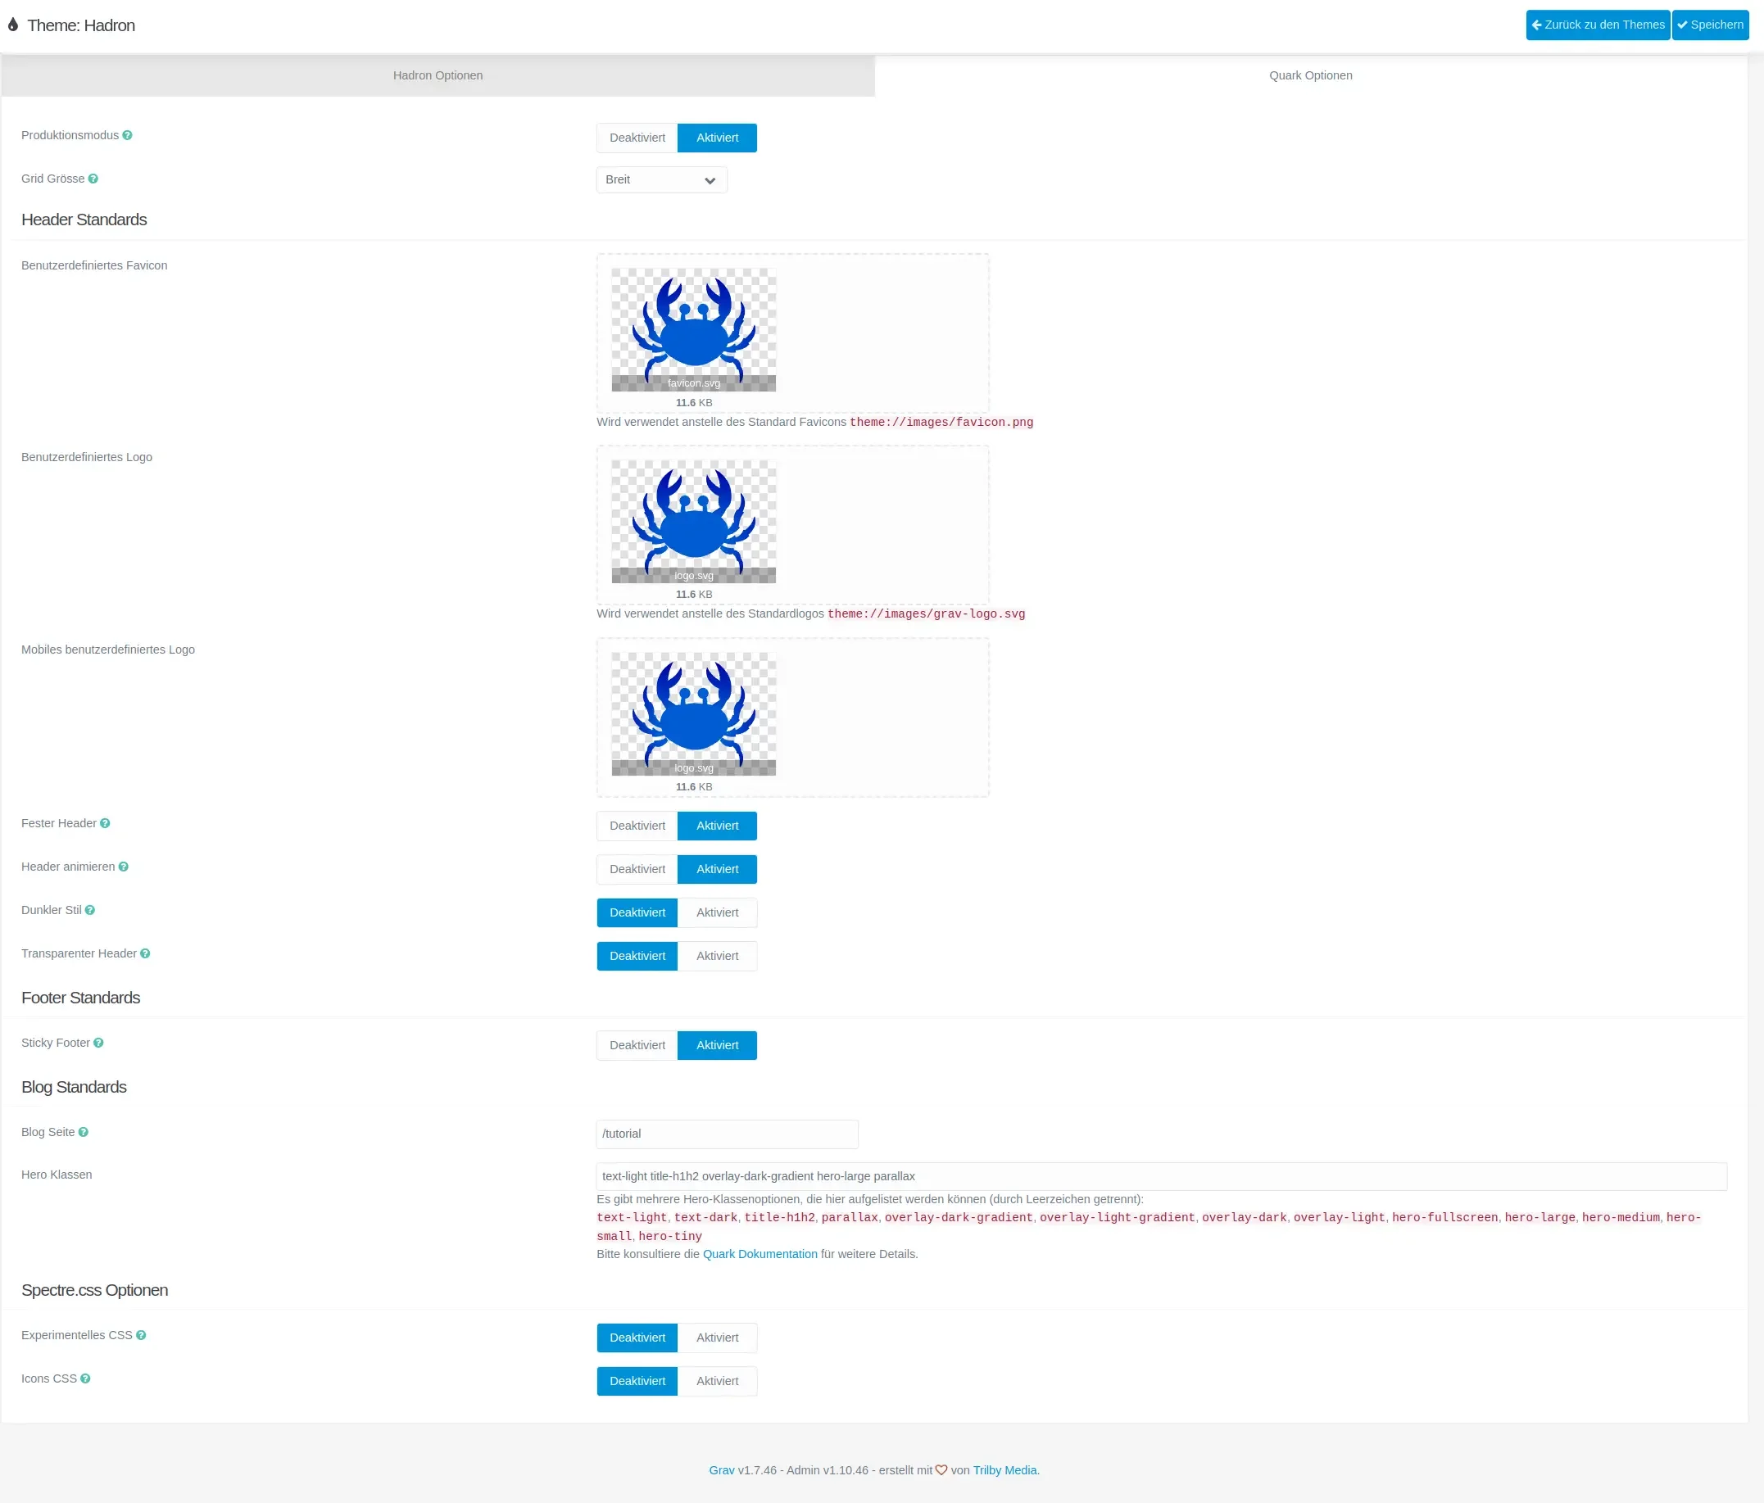The height and width of the screenshot is (1503, 1764).
Task: Click the Speichern button
Action: pos(1711,25)
